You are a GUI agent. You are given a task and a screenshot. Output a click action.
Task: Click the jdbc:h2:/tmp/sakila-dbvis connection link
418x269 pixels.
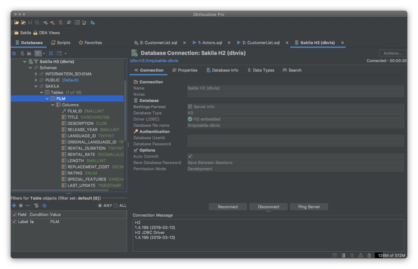click(154, 61)
